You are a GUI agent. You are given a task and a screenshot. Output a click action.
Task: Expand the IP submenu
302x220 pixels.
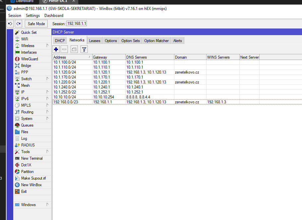click(x=23, y=92)
